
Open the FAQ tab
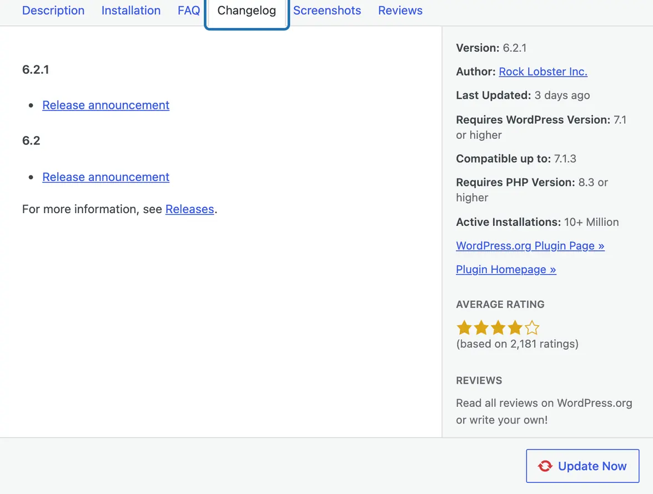click(x=189, y=11)
